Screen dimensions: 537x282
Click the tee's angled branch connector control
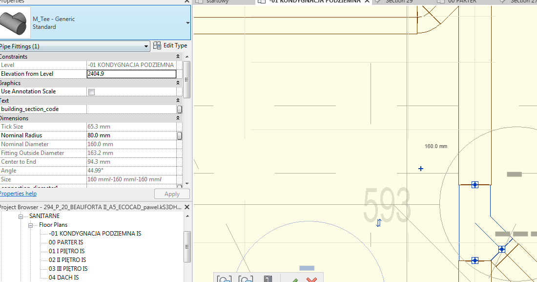coord(501,249)
